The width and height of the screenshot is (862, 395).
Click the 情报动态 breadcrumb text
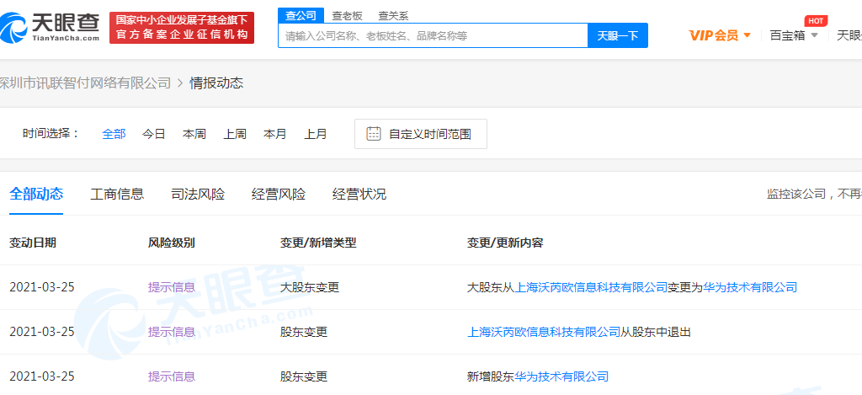pos(216,83)
